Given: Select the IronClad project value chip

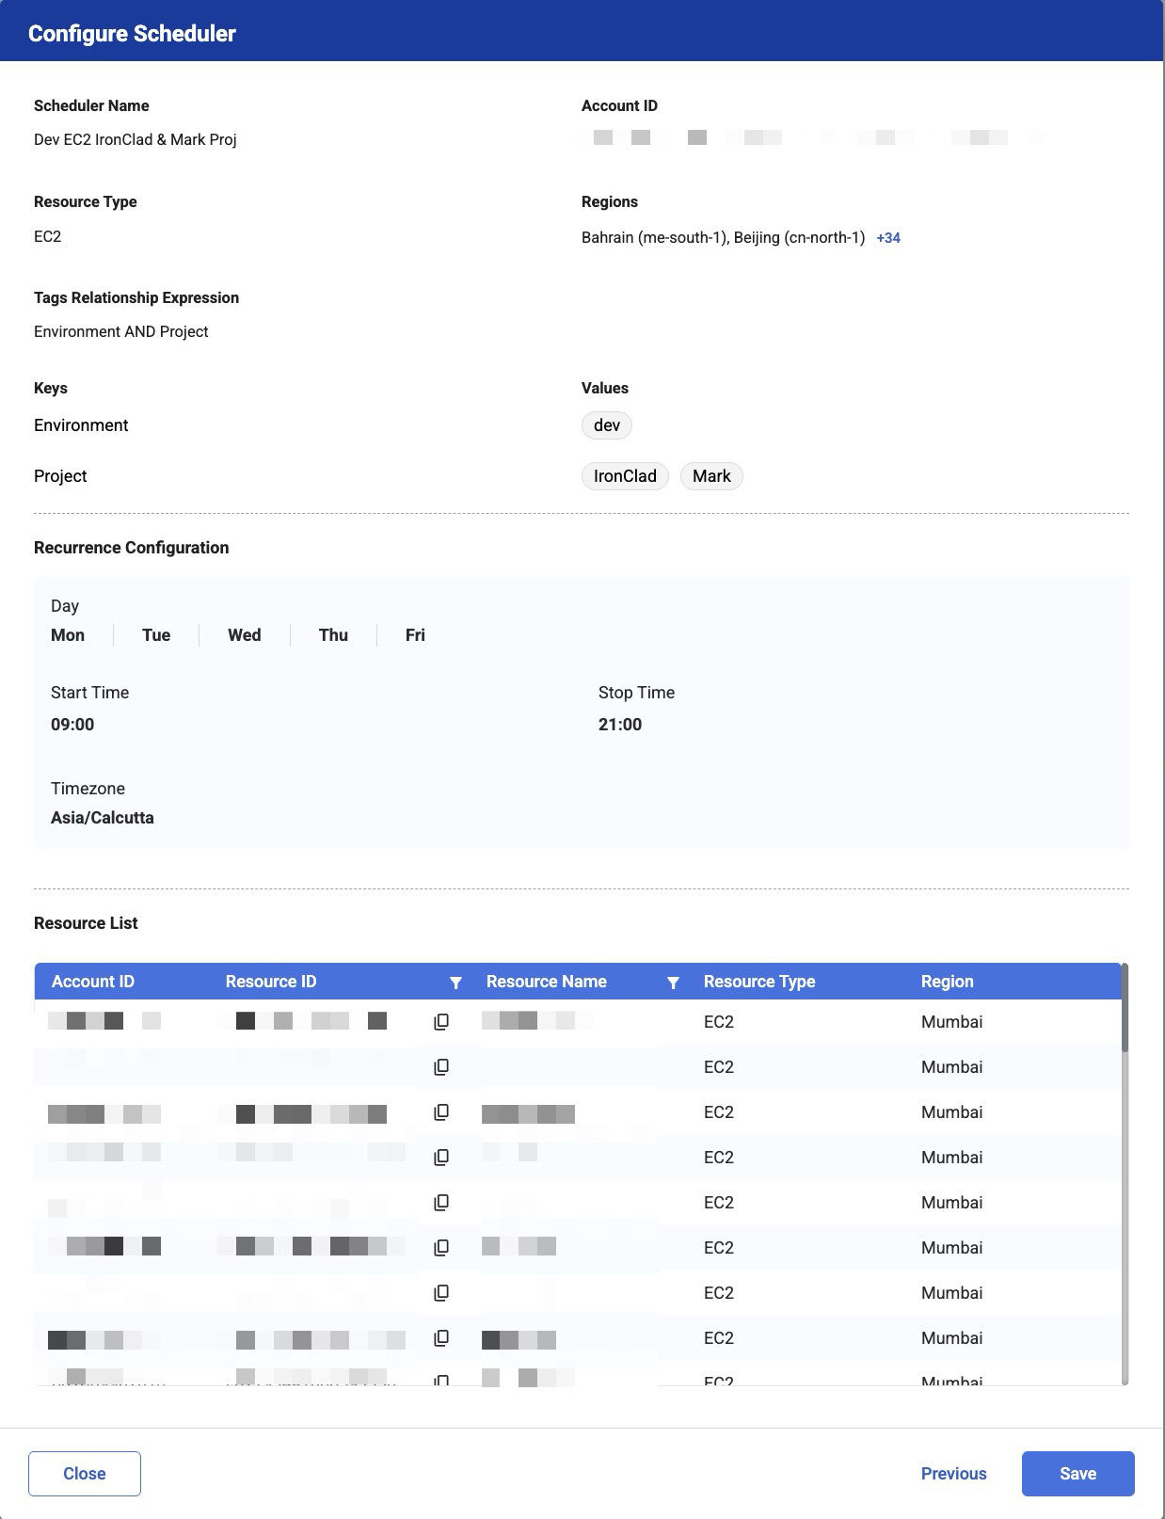Looking at the screenshot, I should pos(625,476).
